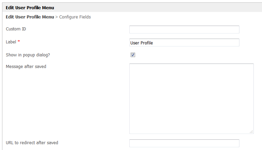Viewport: 262px width, 150px height.
Task: Open the Edit User Profile Menu breadcrumb link
Action: point(30,17)
